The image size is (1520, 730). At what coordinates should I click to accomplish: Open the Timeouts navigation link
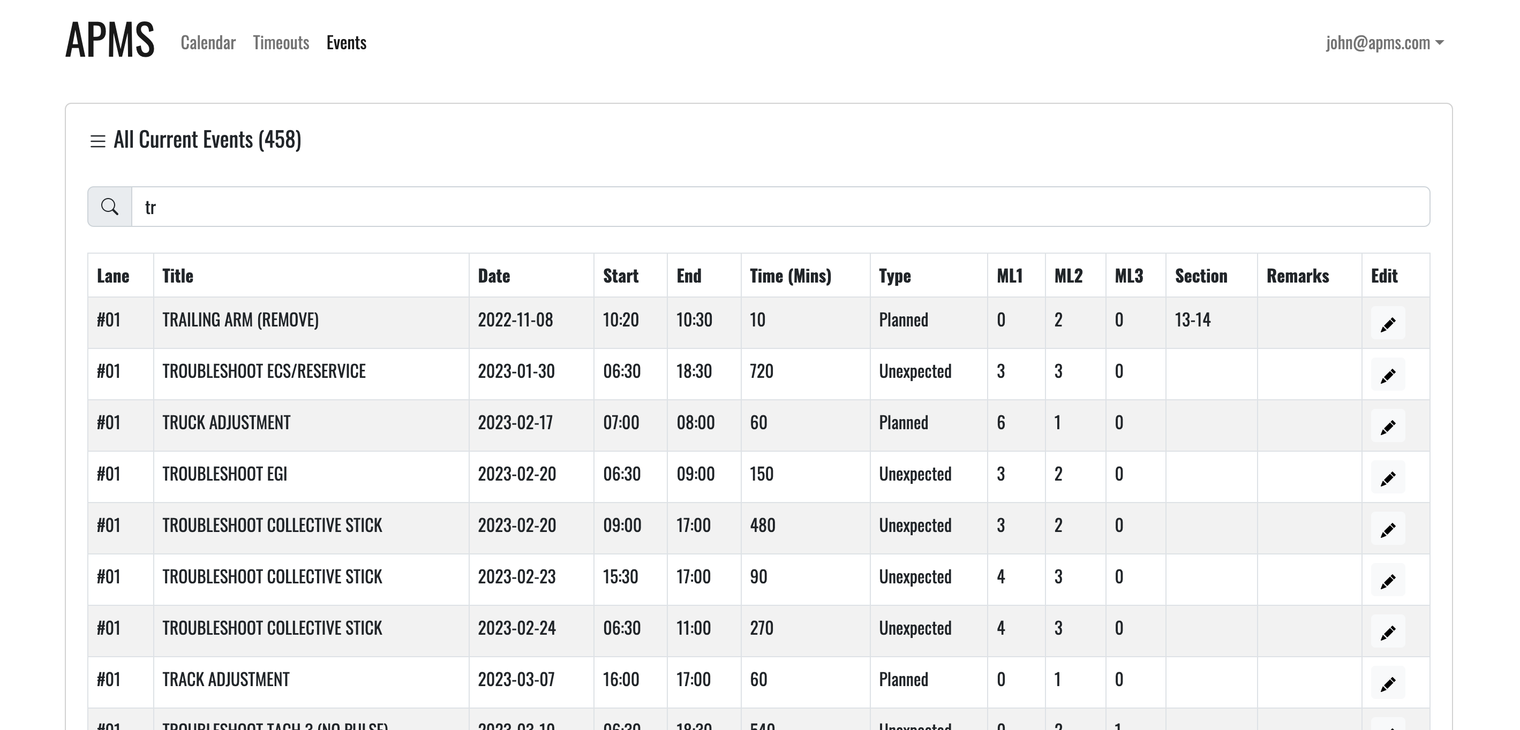(x=281, y=42)
